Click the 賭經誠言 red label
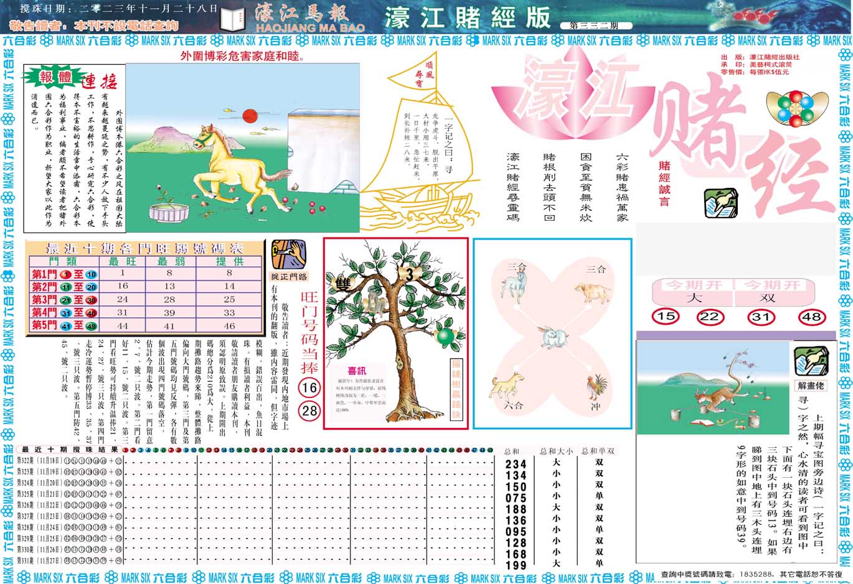Screen dimensions: 853x584 point(665,185)
